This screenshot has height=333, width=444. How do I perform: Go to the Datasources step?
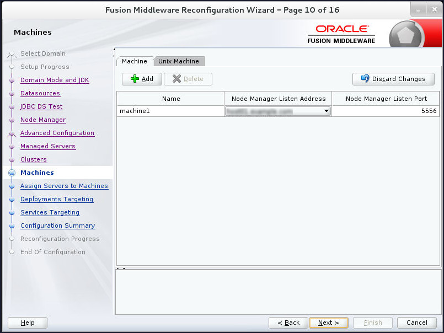tap(40, 93)
